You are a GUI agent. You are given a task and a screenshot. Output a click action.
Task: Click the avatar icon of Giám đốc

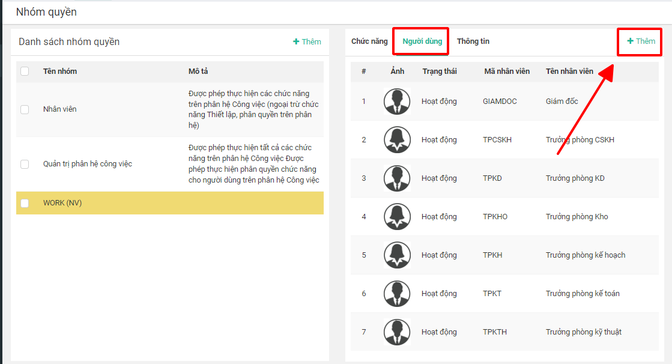click(397, 102)
